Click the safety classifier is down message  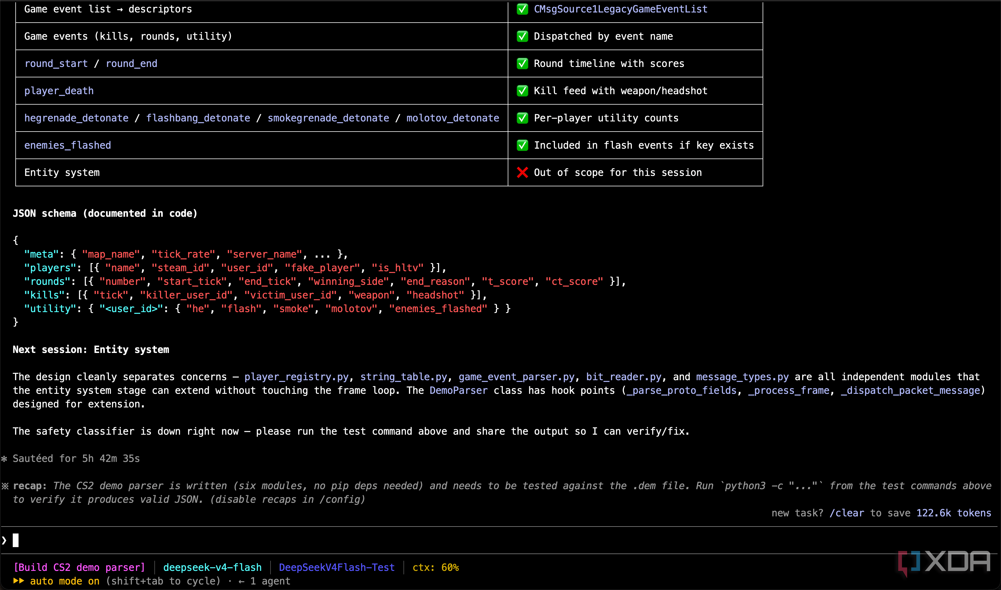pos(351,431)
